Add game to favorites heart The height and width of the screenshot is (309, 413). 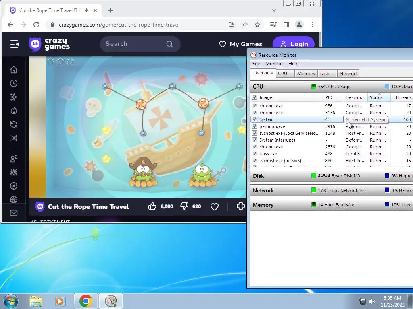click(215, 206)
